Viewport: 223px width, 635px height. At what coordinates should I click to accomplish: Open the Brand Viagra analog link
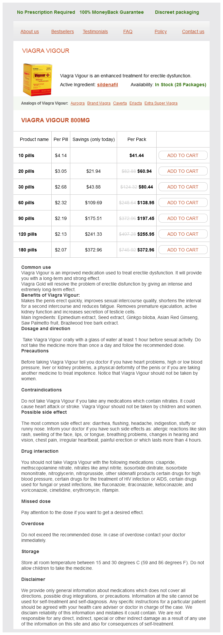coord(99,103)
